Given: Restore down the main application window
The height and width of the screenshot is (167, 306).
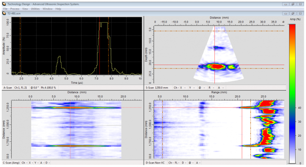Looking at the screenshot, I should click(293, 4).
